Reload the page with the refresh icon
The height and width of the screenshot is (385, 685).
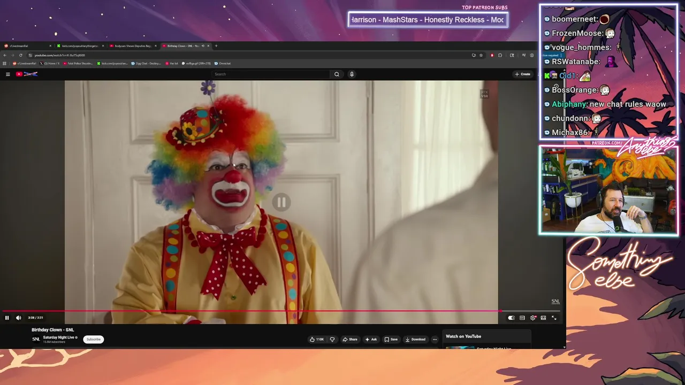coord(21,55)
